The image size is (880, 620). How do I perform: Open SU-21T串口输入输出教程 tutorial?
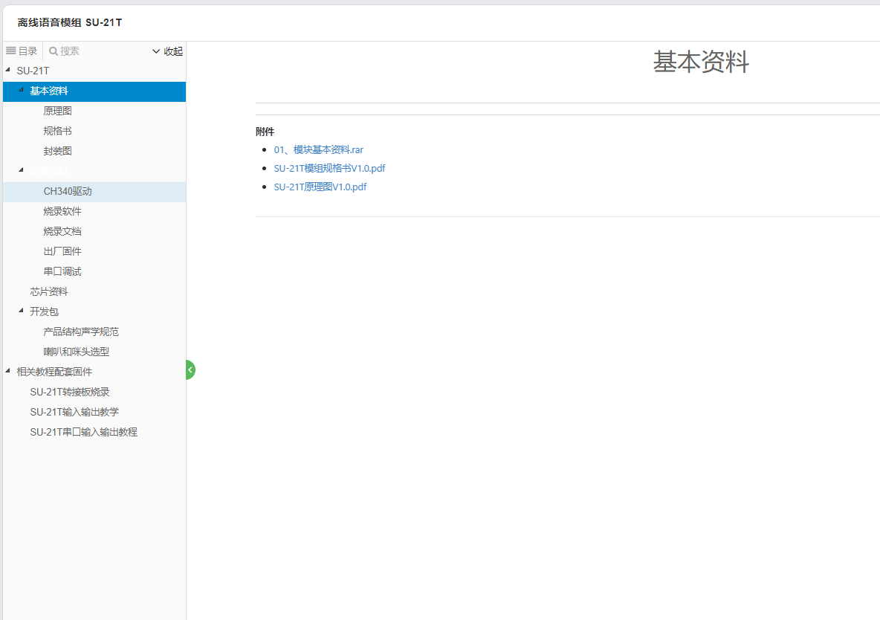(83, 432)
